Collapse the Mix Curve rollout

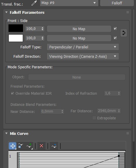coord(6,133)
